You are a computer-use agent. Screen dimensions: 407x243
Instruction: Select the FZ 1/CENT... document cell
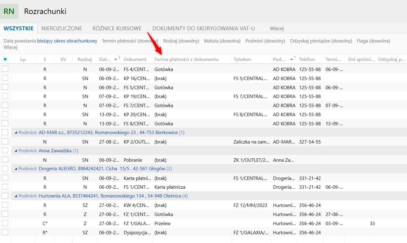tap(136, 214)
